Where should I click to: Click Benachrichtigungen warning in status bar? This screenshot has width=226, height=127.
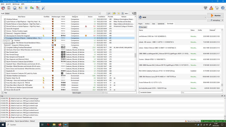(x=192, y=121)
